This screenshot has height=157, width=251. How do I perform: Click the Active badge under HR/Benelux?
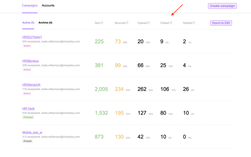click(27, 70)
